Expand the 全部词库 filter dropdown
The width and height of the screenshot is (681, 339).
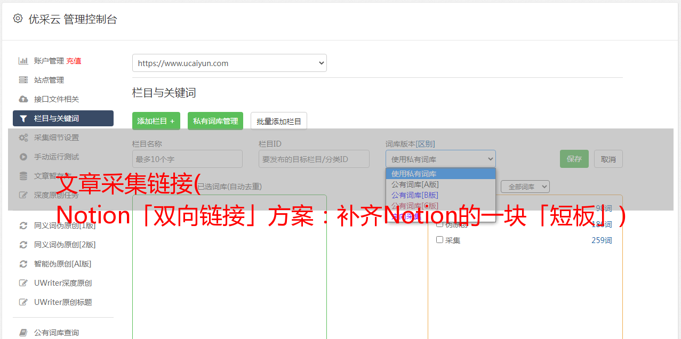tap(525, 187)
